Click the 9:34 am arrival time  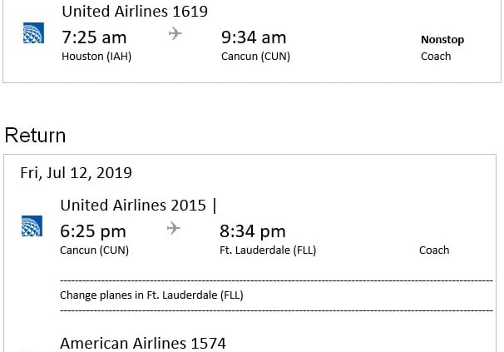coord(254,37)
